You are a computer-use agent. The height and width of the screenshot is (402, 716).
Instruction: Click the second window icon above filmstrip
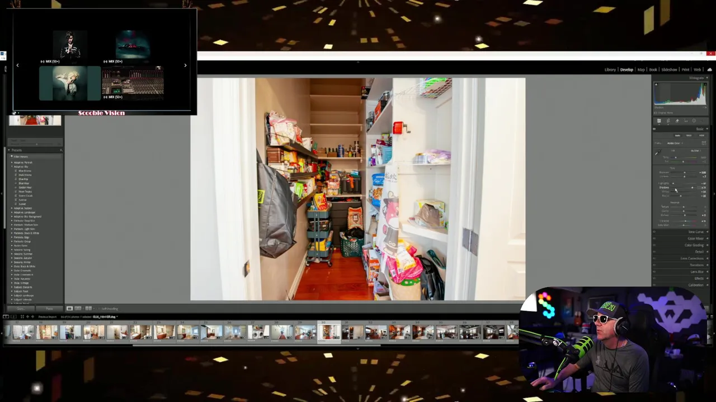(x=13, y=317)
